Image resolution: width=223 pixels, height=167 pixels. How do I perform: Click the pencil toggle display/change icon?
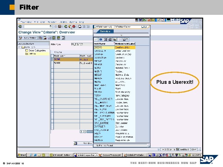click(20, 38)
